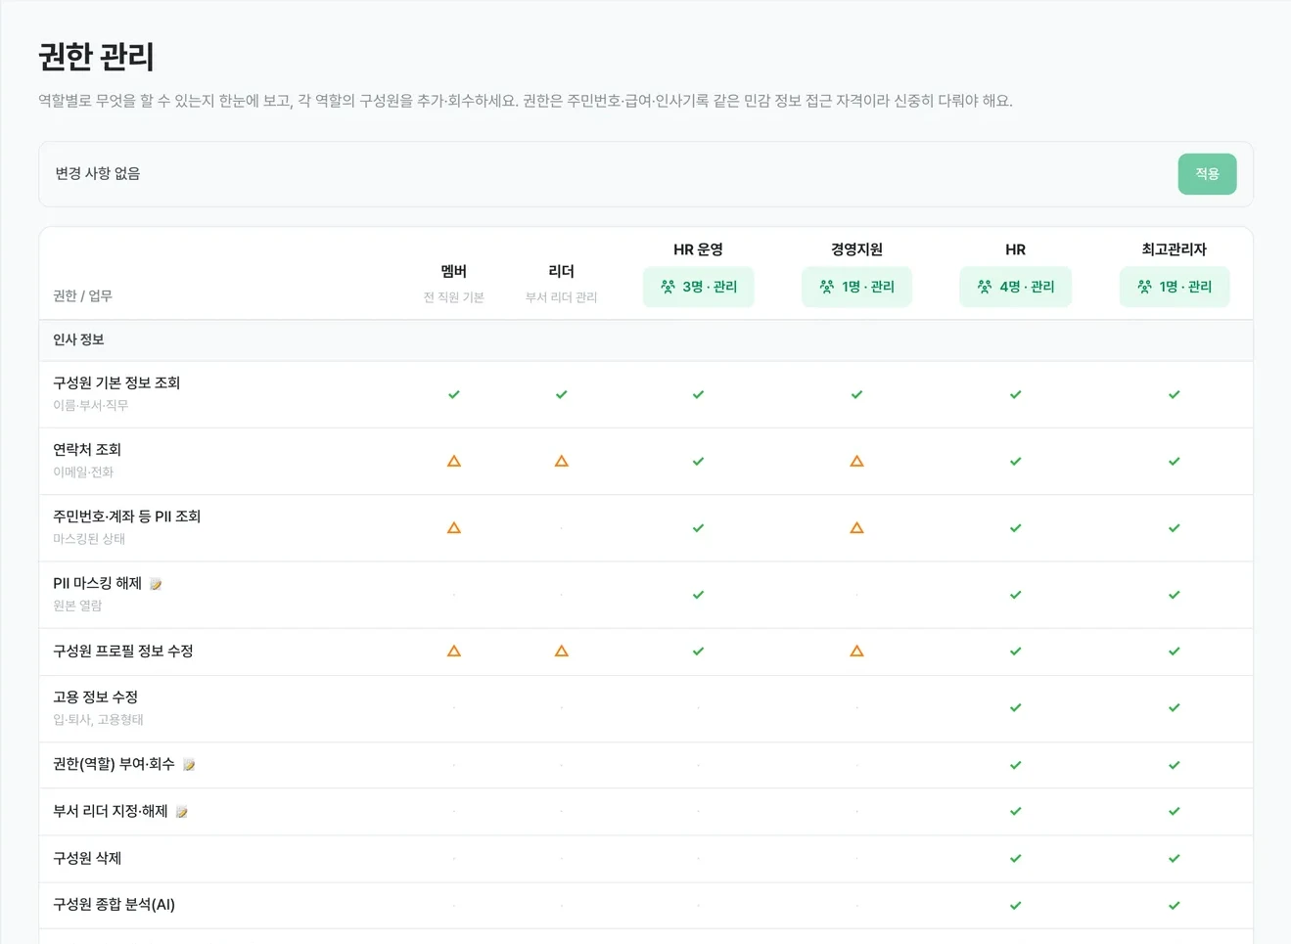Click 경영지원 warning triangle for 구성원 프로필 정보 수정
The width and height of the screenshot is (1291, 944).
tap(856, 651)
